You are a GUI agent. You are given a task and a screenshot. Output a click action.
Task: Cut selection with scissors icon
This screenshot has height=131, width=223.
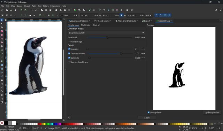click(x=46, y=10)
